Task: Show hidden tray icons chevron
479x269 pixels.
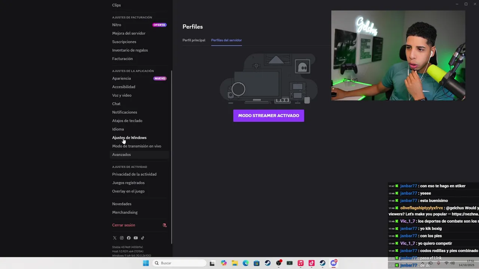Action: pyautogui.click(x=423, y=263)
